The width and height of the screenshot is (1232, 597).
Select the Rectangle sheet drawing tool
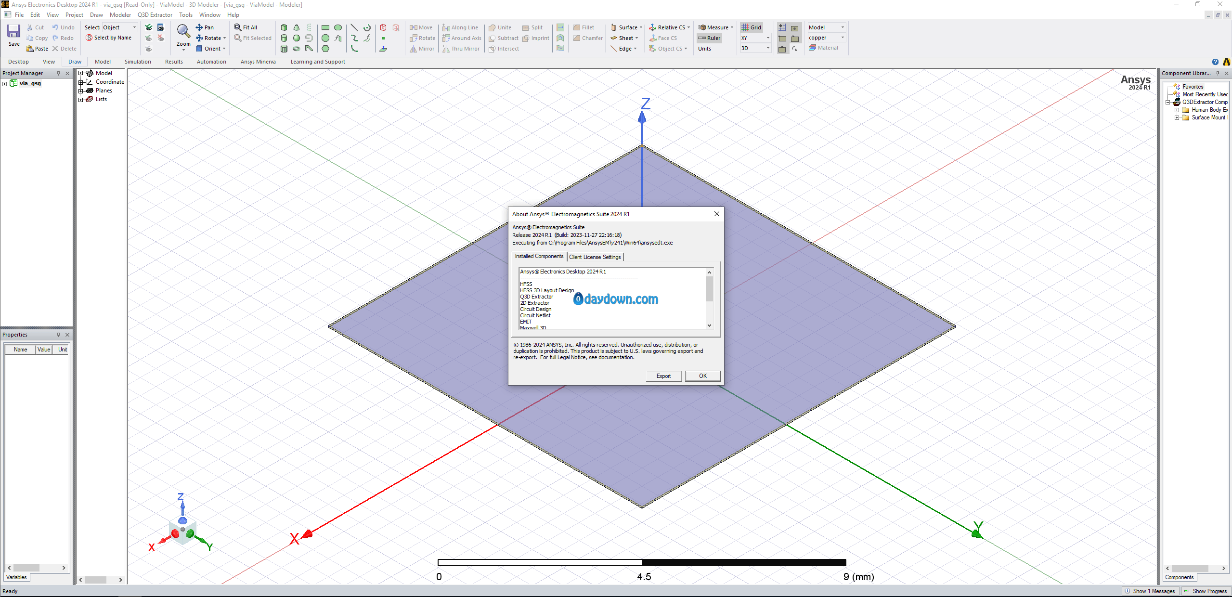(x=325, y=27)
